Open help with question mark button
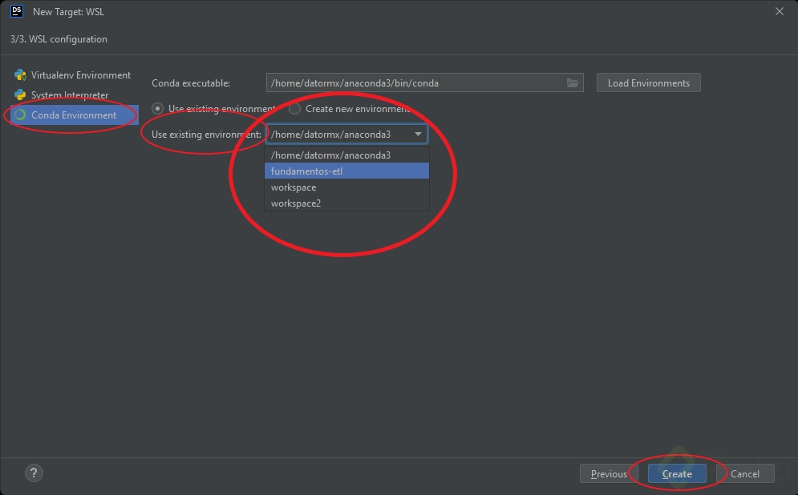Image resolution: width=798 pixels, height=495 pixels. [x=34, y=473]
